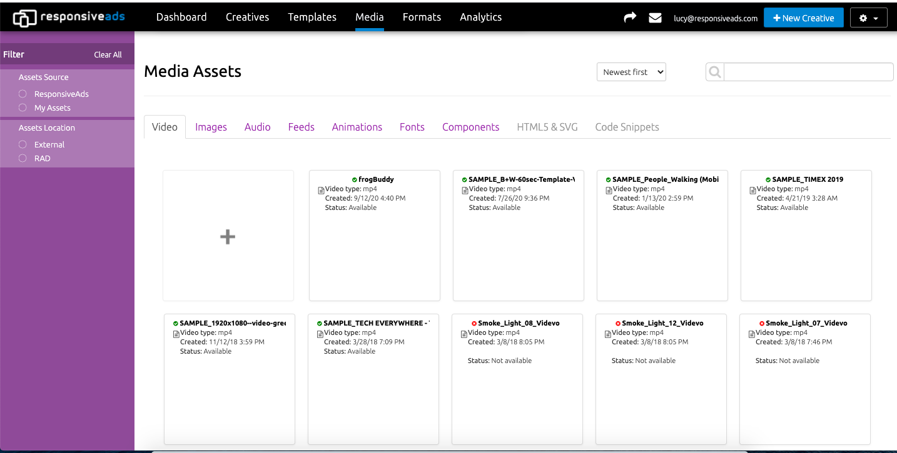Open the envelope messages icon
Screen dimensions: 897x453
pos(655,18)
